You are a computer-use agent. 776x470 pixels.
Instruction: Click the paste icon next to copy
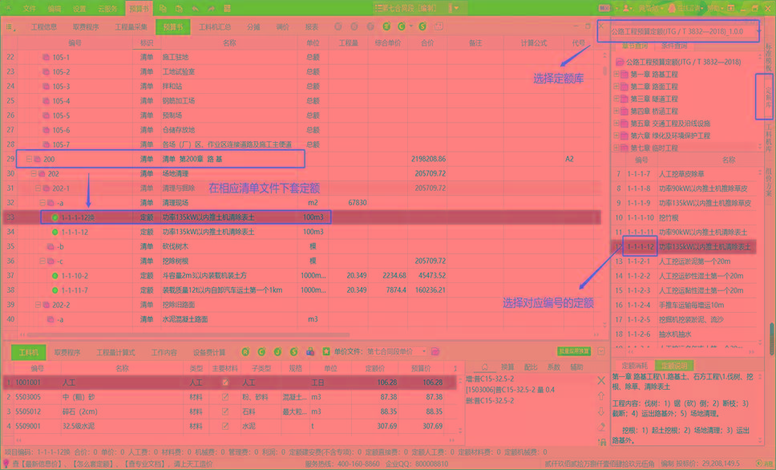[x=179, y=8]
